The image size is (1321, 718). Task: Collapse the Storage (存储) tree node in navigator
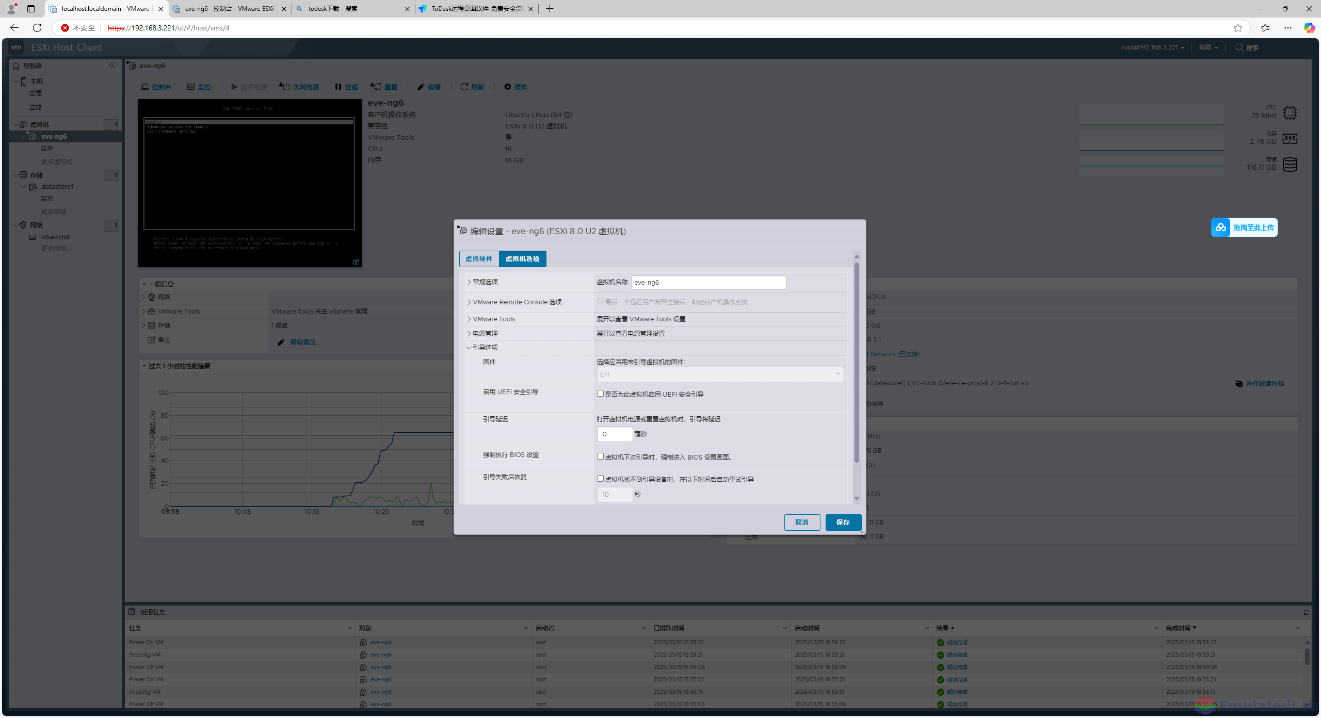[16, 175]
